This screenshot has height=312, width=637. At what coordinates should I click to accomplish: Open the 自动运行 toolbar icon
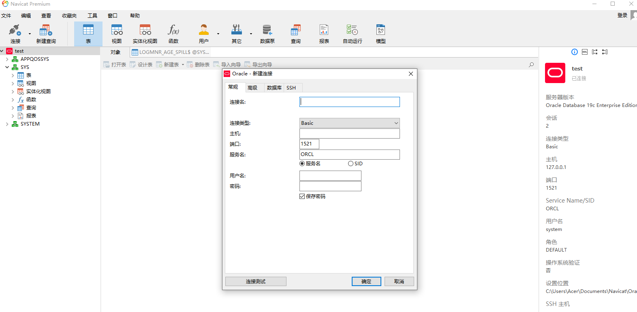tap(353, 34)
